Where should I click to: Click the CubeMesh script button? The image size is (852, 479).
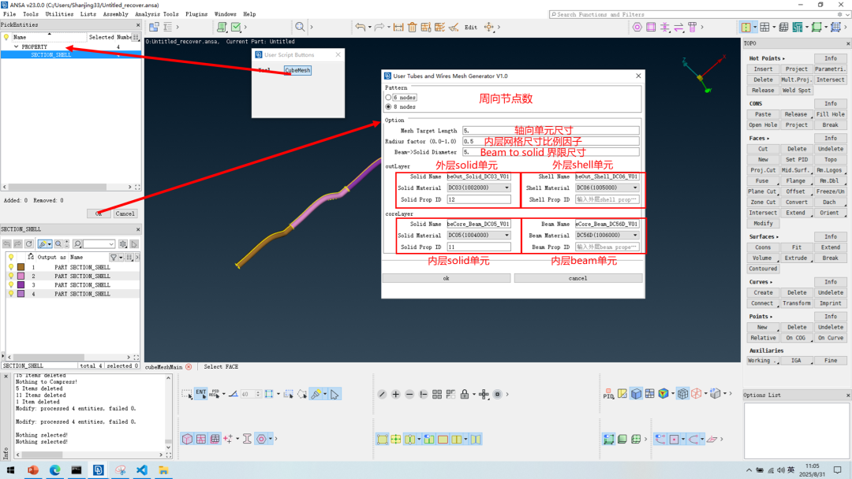(x=297, y=70)
